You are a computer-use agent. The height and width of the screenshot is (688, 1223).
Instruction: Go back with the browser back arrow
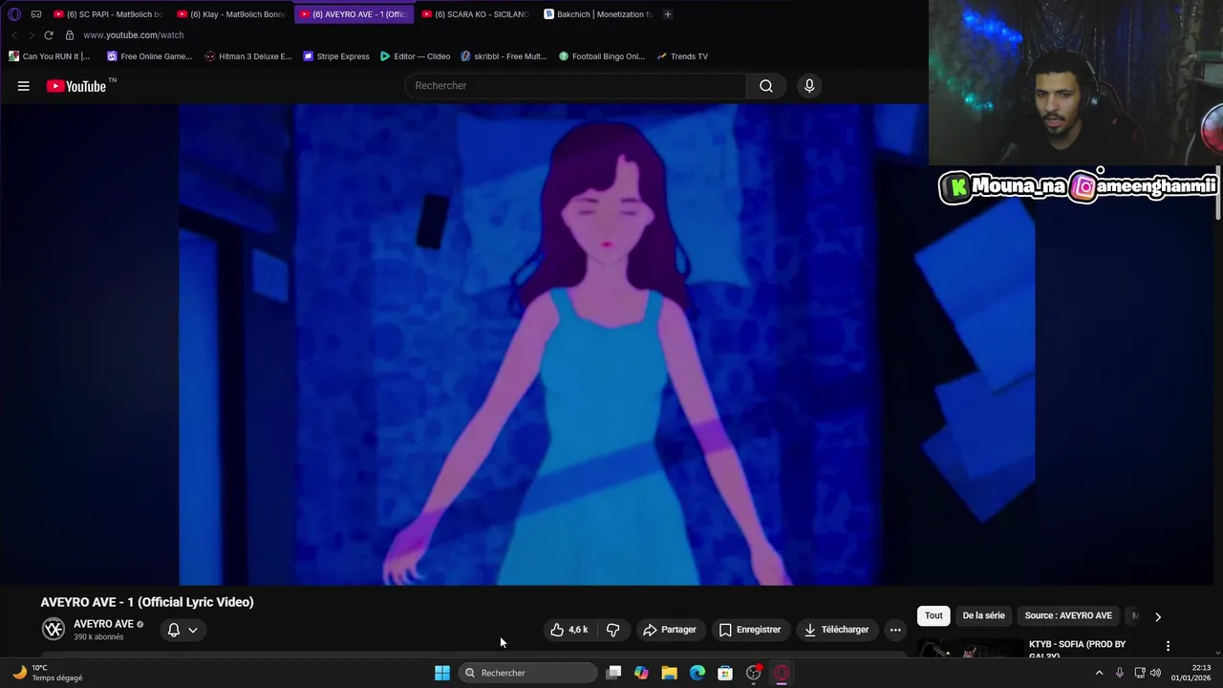14,35
